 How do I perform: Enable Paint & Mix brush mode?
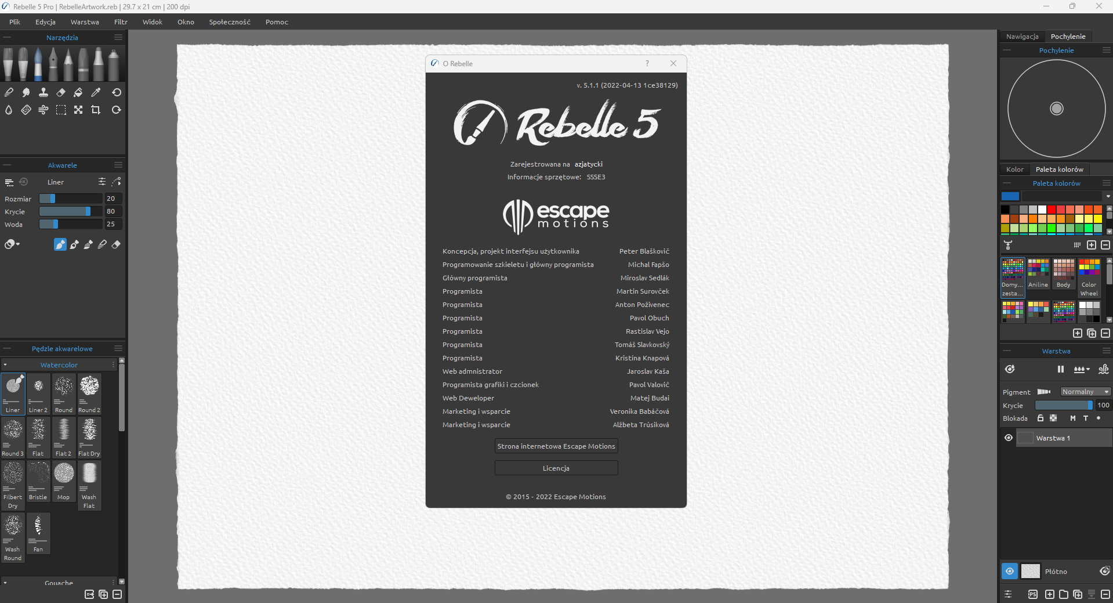coord(74,244)
